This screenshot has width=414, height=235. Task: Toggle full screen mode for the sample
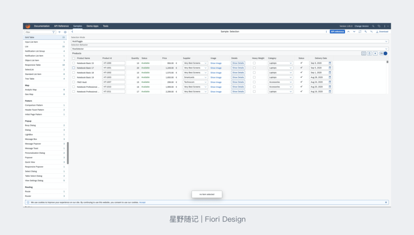360,31
